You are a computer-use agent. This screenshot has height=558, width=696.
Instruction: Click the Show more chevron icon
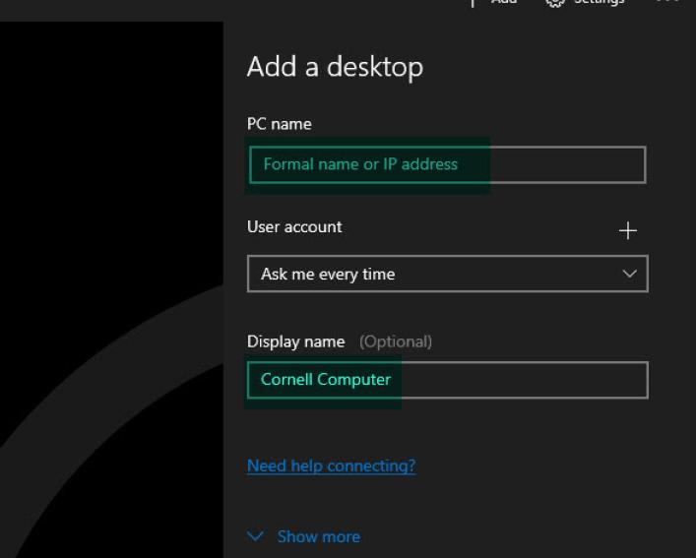coord(255,536)
